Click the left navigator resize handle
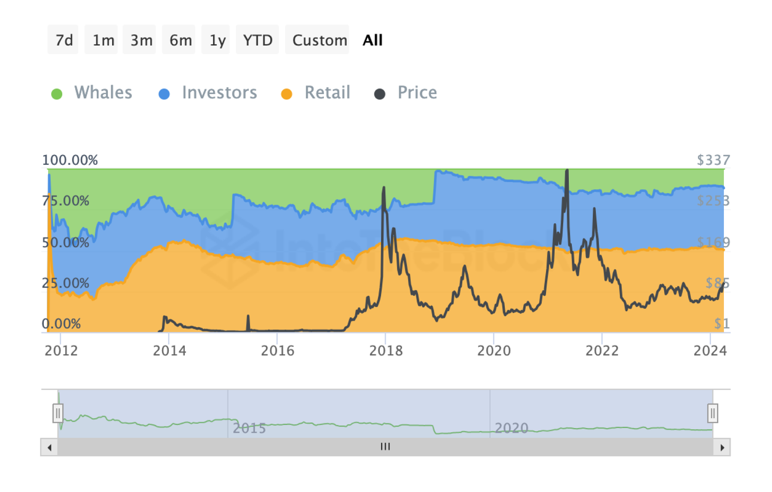772x492 pixels. (58, 413)
